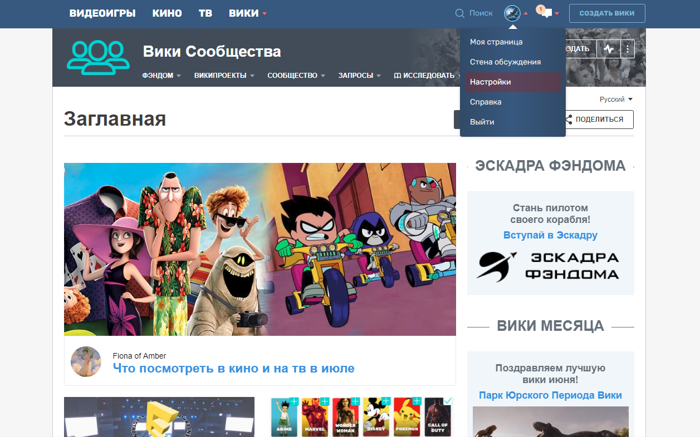
Task: Toggle the plus on the Wonder Woman card
Action: (355, 401)
